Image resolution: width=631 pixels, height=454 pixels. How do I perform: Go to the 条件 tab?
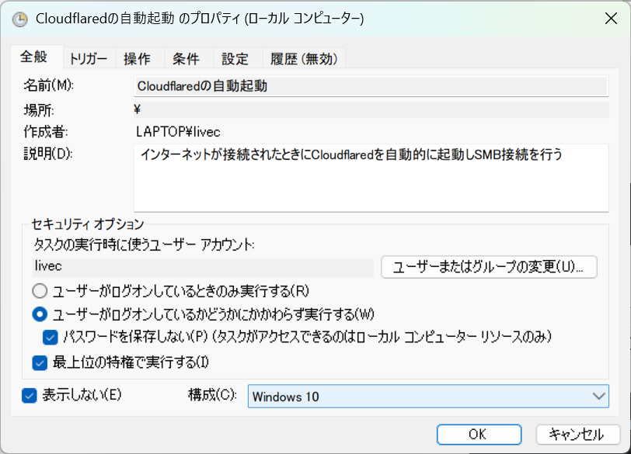click(x=186, y=59)
